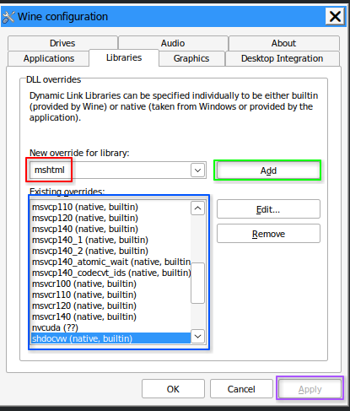Select msvcp110 (native, builtin) override

point(110,207)
